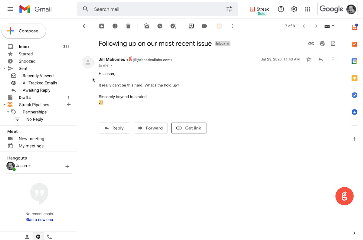The image size is (363, 240).
Task: Open toolbar More options menu
Action: pos(232,26)
